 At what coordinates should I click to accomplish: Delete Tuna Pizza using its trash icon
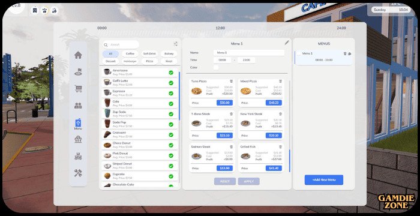(x=232, y=81)
